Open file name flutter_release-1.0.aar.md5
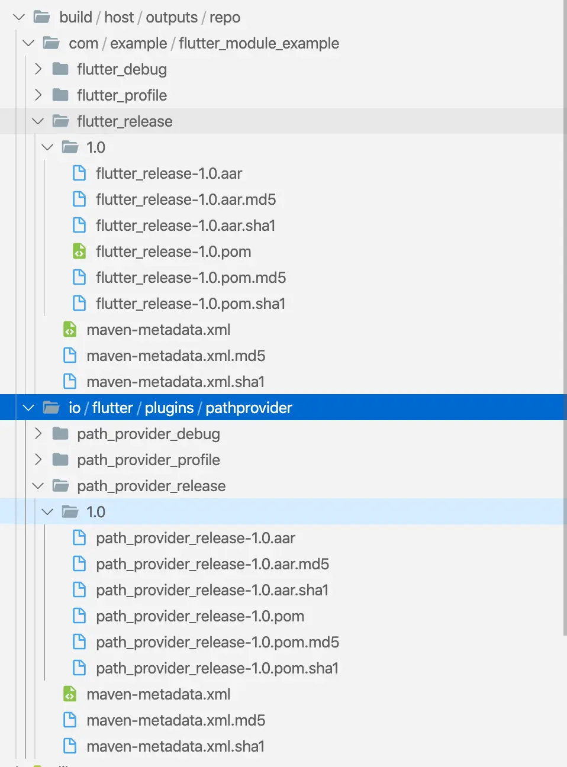 click(x=186, y=200)
